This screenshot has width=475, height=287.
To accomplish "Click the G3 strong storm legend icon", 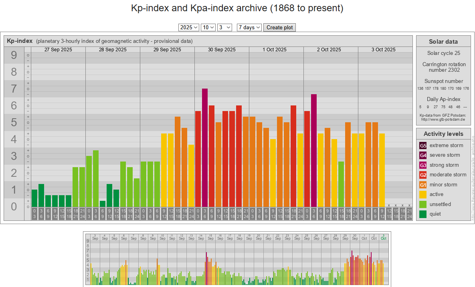I will pos(423,165).
